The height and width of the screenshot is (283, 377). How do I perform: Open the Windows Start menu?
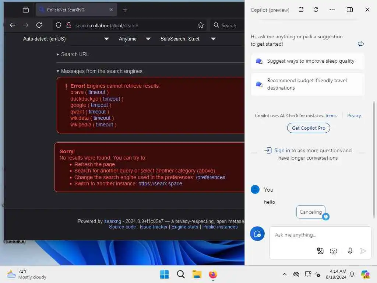(x=165, y=274)
